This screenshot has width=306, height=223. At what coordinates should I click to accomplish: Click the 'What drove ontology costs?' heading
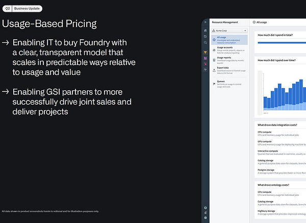pyautogui.click(x=273, y=185)
